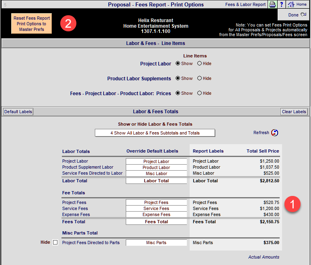Select Hide for Product Labor Supplements

(199, 78)
